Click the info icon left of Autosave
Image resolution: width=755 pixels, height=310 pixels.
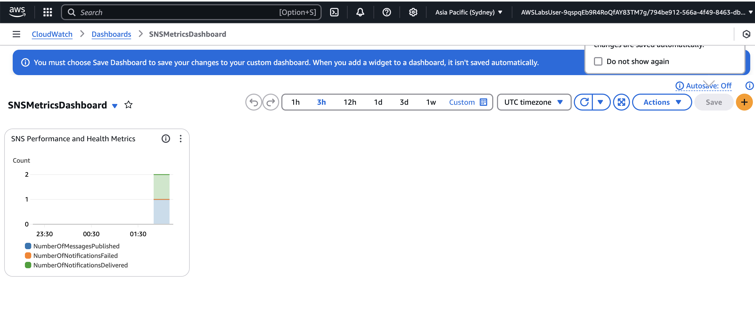click(x=679, y=86)
